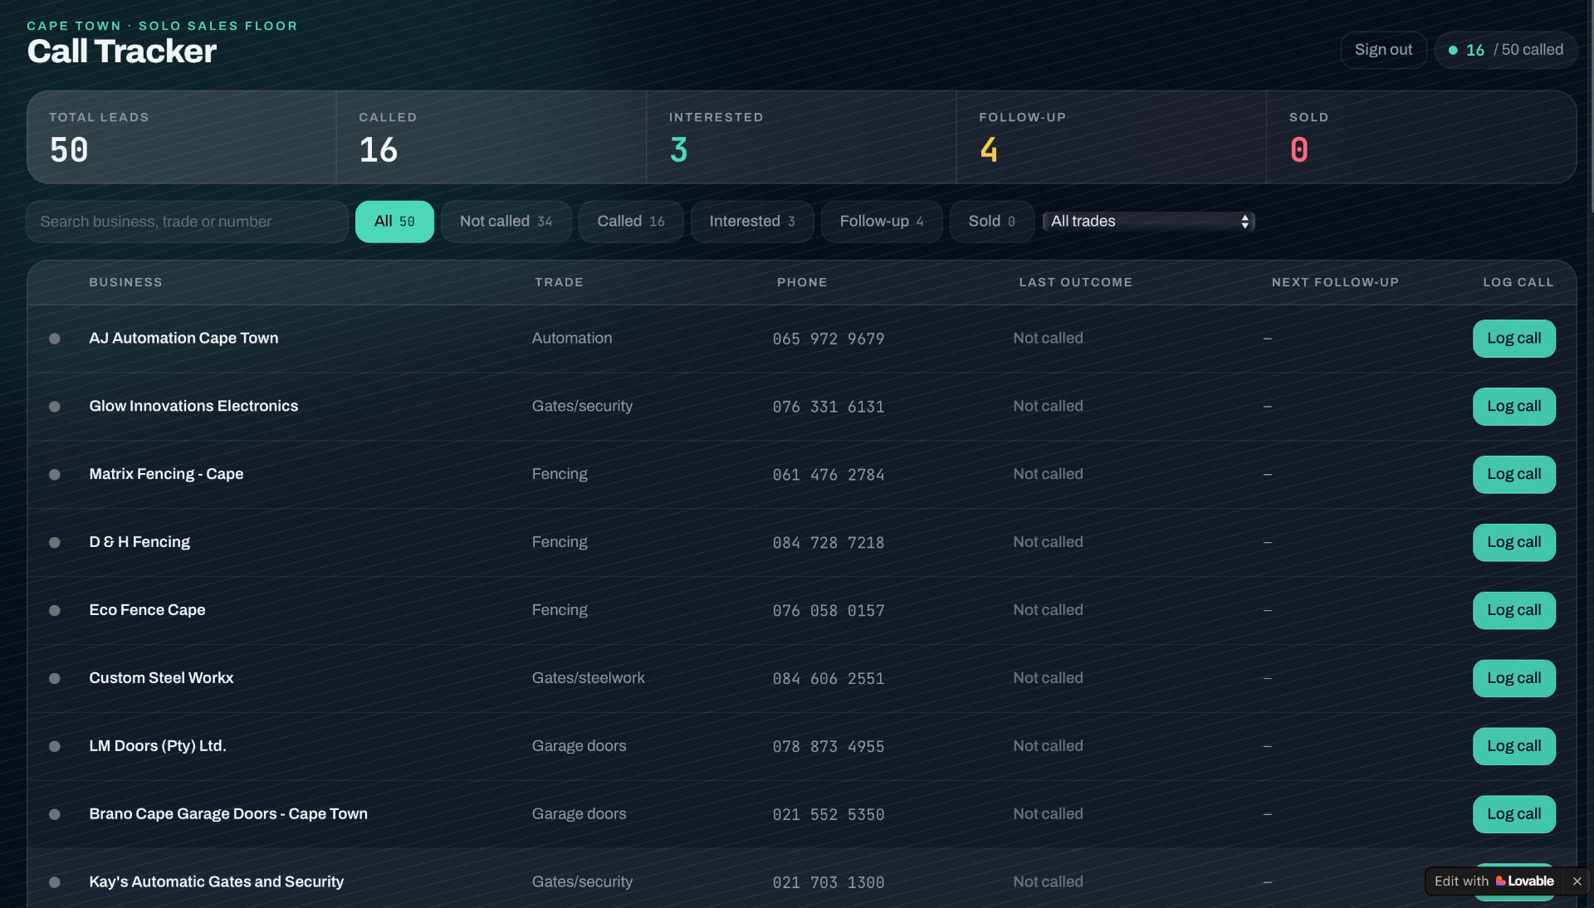Focus the search business, trade or number field

187,222
